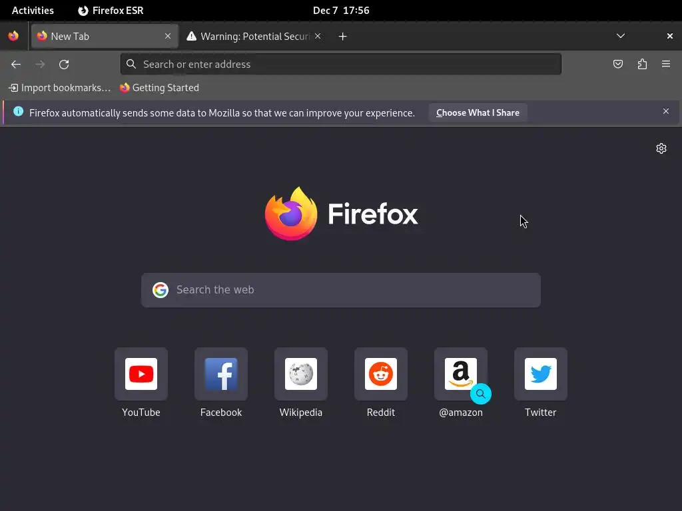Open the Twitter shortcut tile
Image resolution: width=682 pixels, height=511 pixels.
click(x=541, y=374)
